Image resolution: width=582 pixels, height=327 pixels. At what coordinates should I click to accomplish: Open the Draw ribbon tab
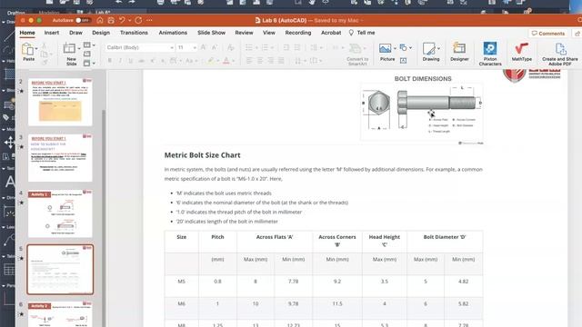tap(75, 33)
